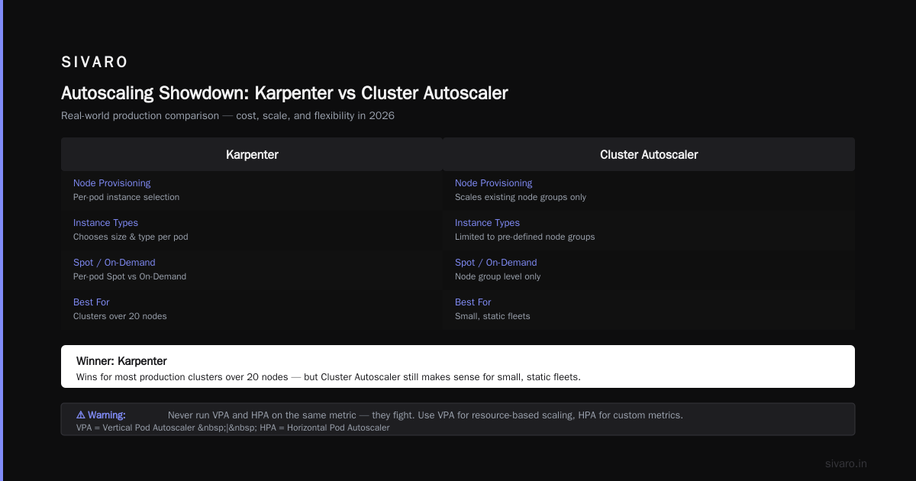Click 'Chooses size & type per pod'
916x481 pixels.
coord(131,237)
